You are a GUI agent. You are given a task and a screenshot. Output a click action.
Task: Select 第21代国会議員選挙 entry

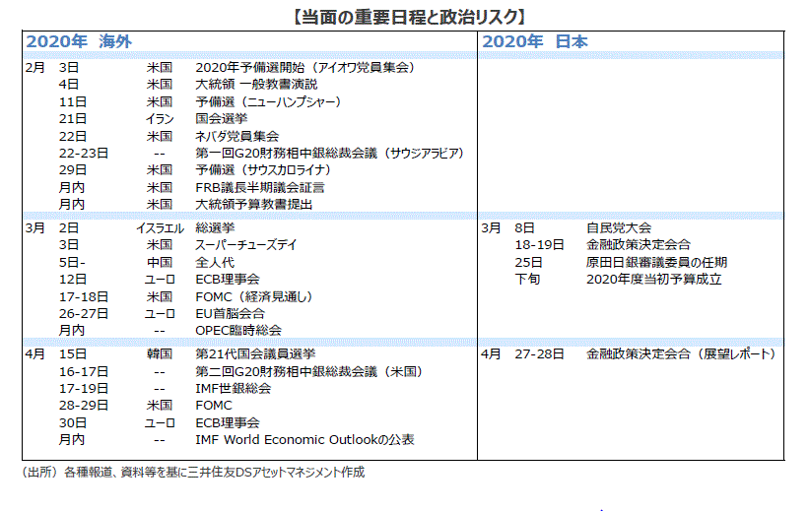click(x=255, y=353)
